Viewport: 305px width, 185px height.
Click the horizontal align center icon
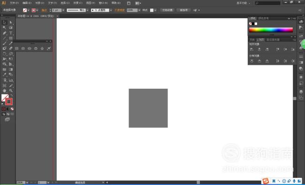click(259, 49)
